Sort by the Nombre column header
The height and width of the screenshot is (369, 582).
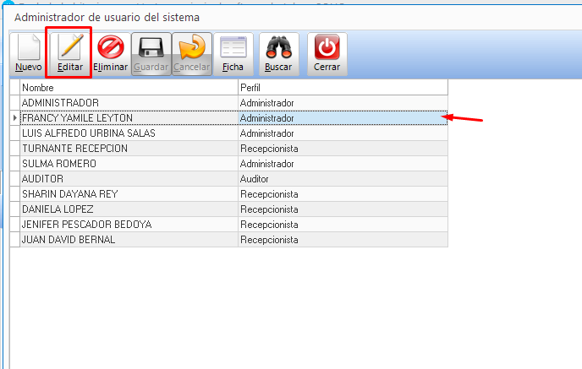[x=129, y=88]
